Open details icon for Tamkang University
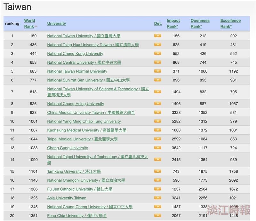256x221 pixels. click(x=157, y=171)
